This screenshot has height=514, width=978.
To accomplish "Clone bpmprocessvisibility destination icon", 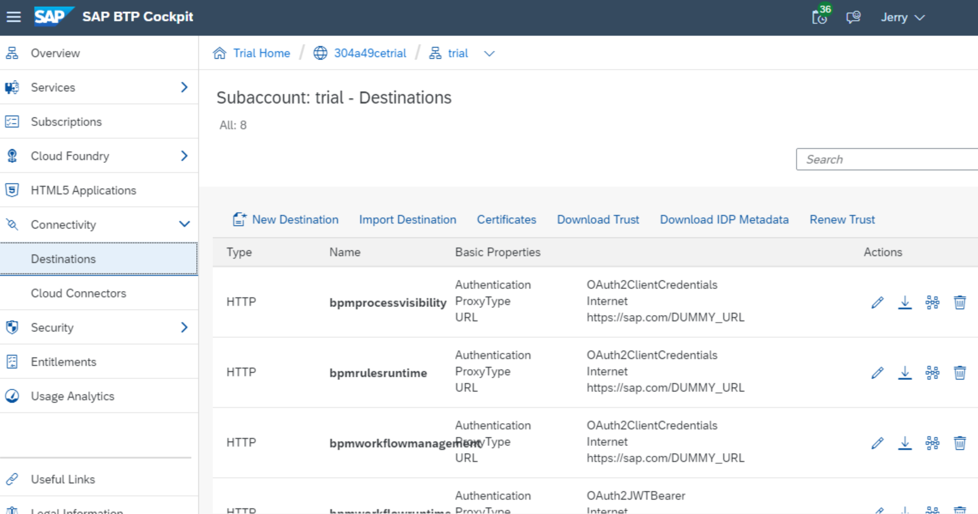I will tap(932, 302).
